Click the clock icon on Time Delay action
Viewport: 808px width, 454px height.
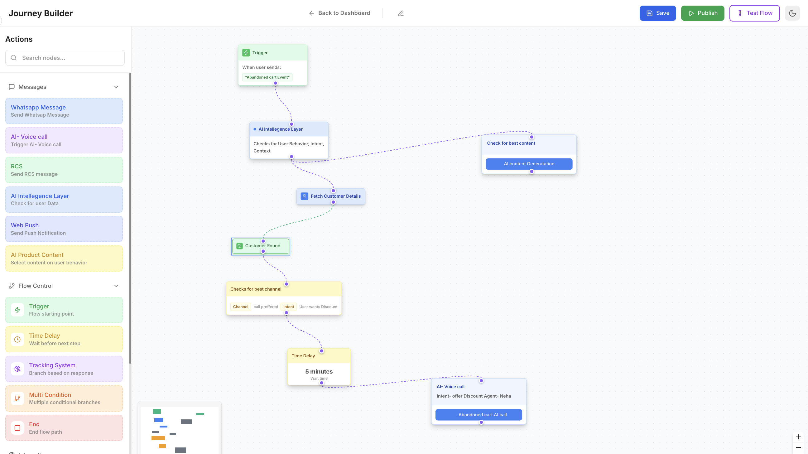(x=17, y=339)
